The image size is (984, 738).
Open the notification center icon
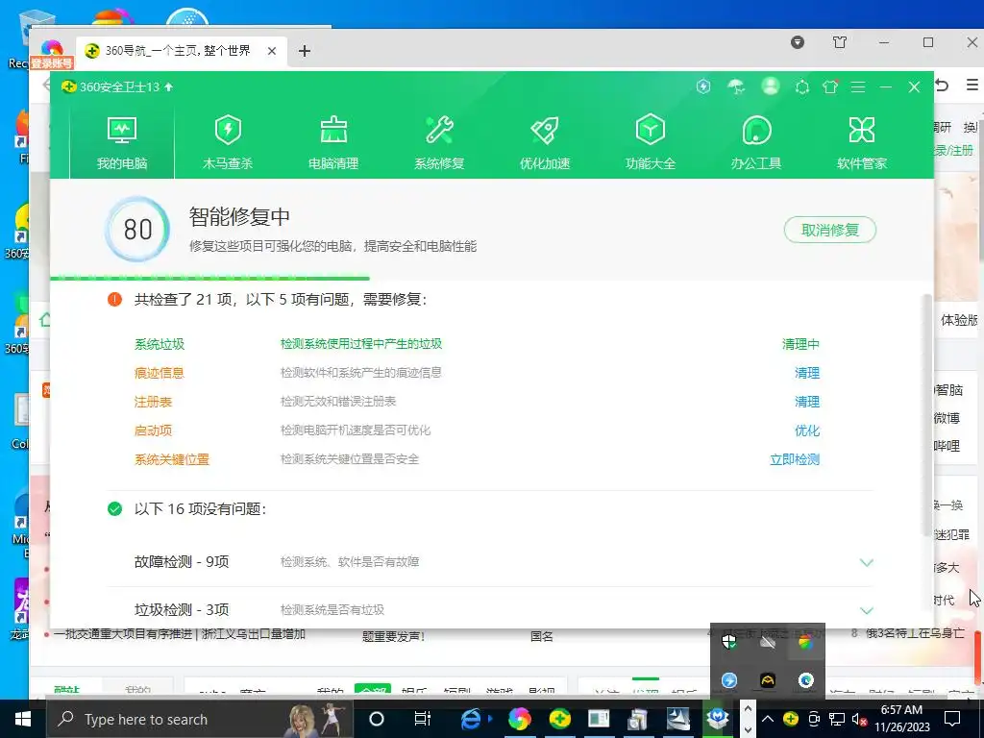(952, 719)
